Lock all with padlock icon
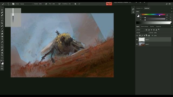 point(149,36)
